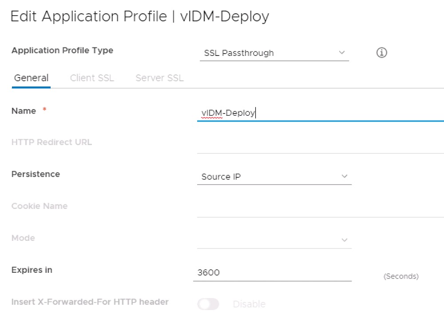Click the Seconds unit label
This screenshot has width=444, height=330.
(400, 276)
